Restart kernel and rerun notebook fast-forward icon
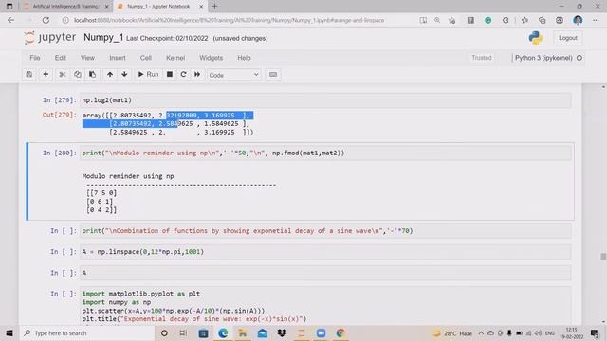 click(x=197, y=74)
